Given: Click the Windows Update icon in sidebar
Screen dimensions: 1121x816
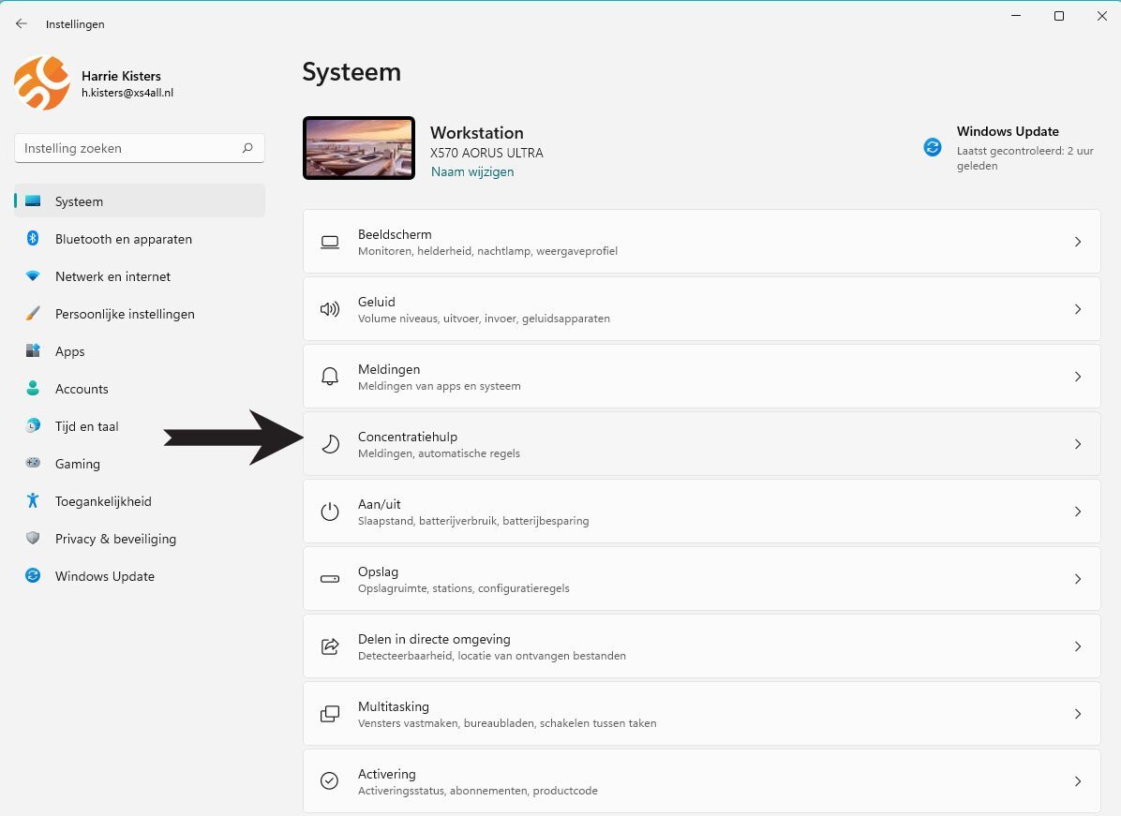Looking at the screenshot, I should point(33,576).
